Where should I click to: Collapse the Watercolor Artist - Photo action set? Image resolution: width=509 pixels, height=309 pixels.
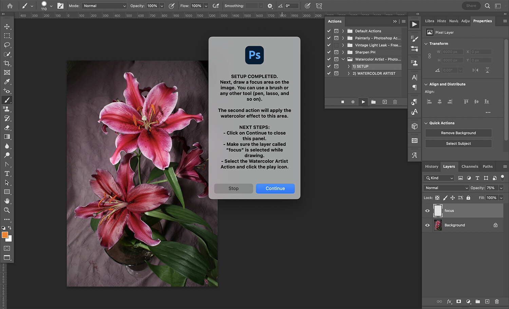pos(343,59)
